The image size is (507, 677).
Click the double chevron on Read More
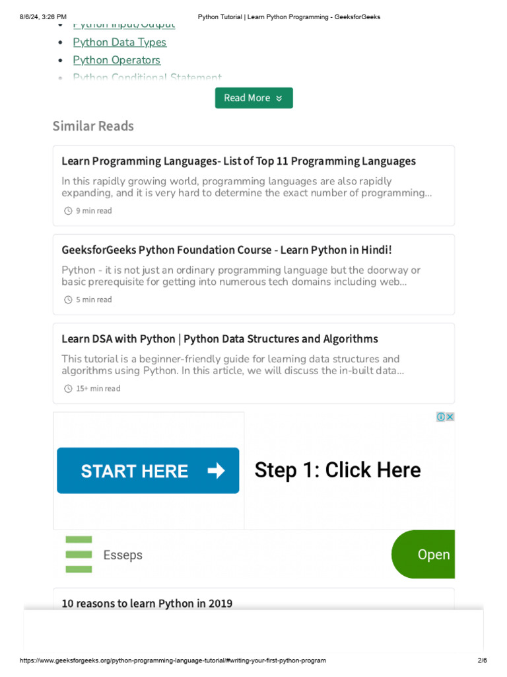[x=279, y=99]
